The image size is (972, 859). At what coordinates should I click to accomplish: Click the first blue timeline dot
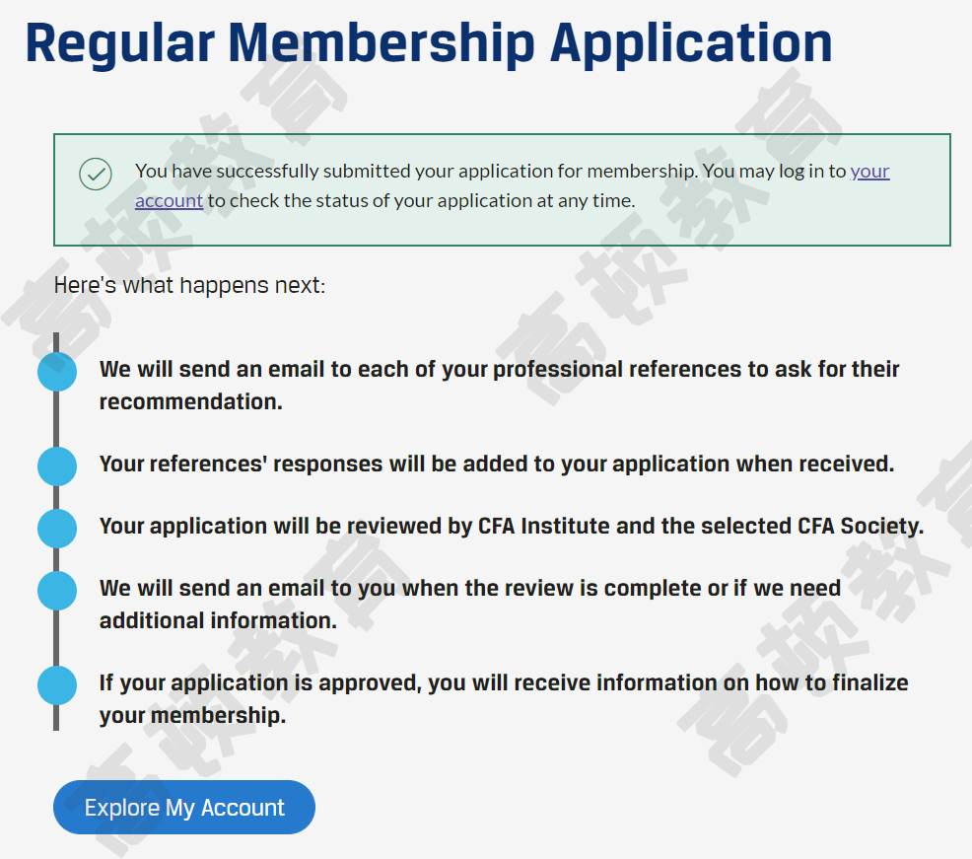coord(57,372)
